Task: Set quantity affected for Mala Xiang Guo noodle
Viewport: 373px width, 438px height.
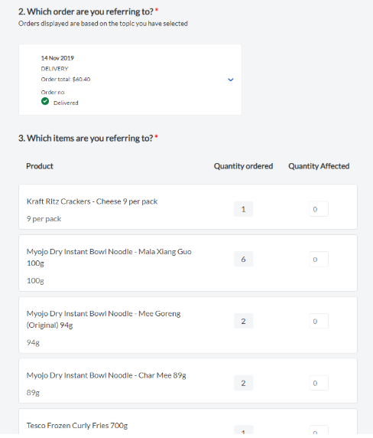Action: click(319, 260)
